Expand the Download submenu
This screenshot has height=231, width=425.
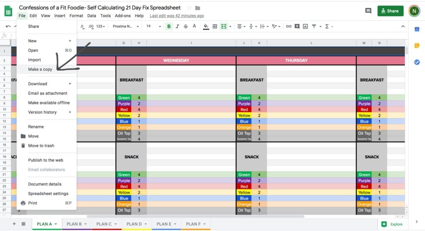click(46, 84)
